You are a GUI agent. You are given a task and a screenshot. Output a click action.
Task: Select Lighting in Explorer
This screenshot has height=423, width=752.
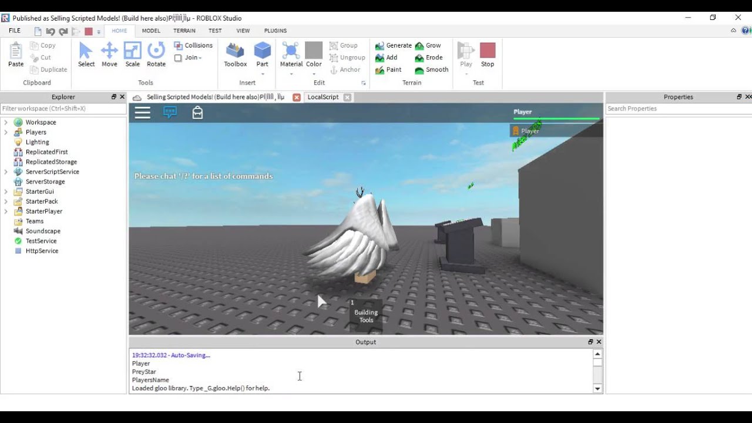tap(37, 142)
